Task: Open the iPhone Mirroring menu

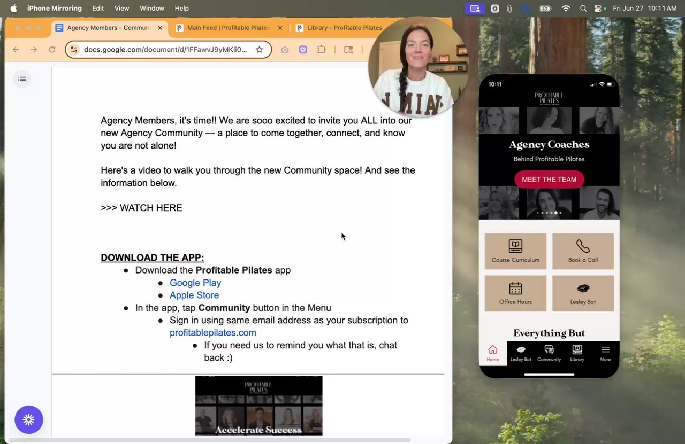Action: (55, 8)
